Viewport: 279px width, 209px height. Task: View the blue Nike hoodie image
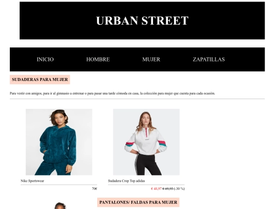[x=59, y=142]
